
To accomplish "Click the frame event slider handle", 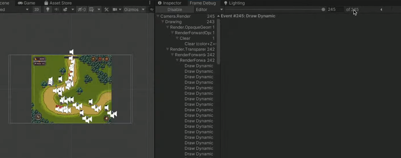I will [x=323, y=9].
